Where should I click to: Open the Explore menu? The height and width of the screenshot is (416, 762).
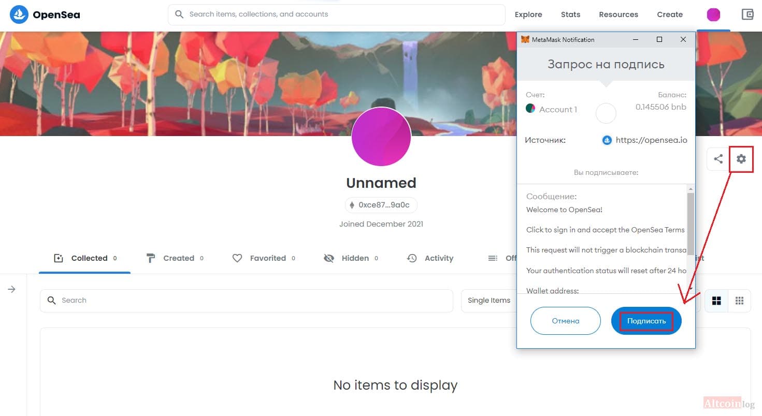(528, 14)
